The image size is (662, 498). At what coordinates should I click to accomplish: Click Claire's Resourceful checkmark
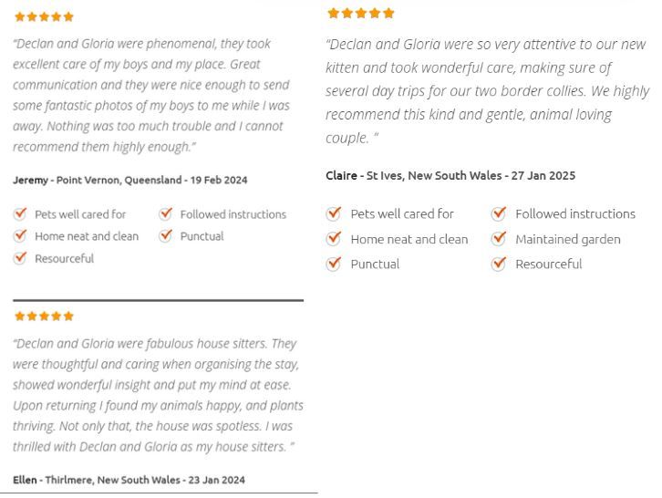[499, 264]
